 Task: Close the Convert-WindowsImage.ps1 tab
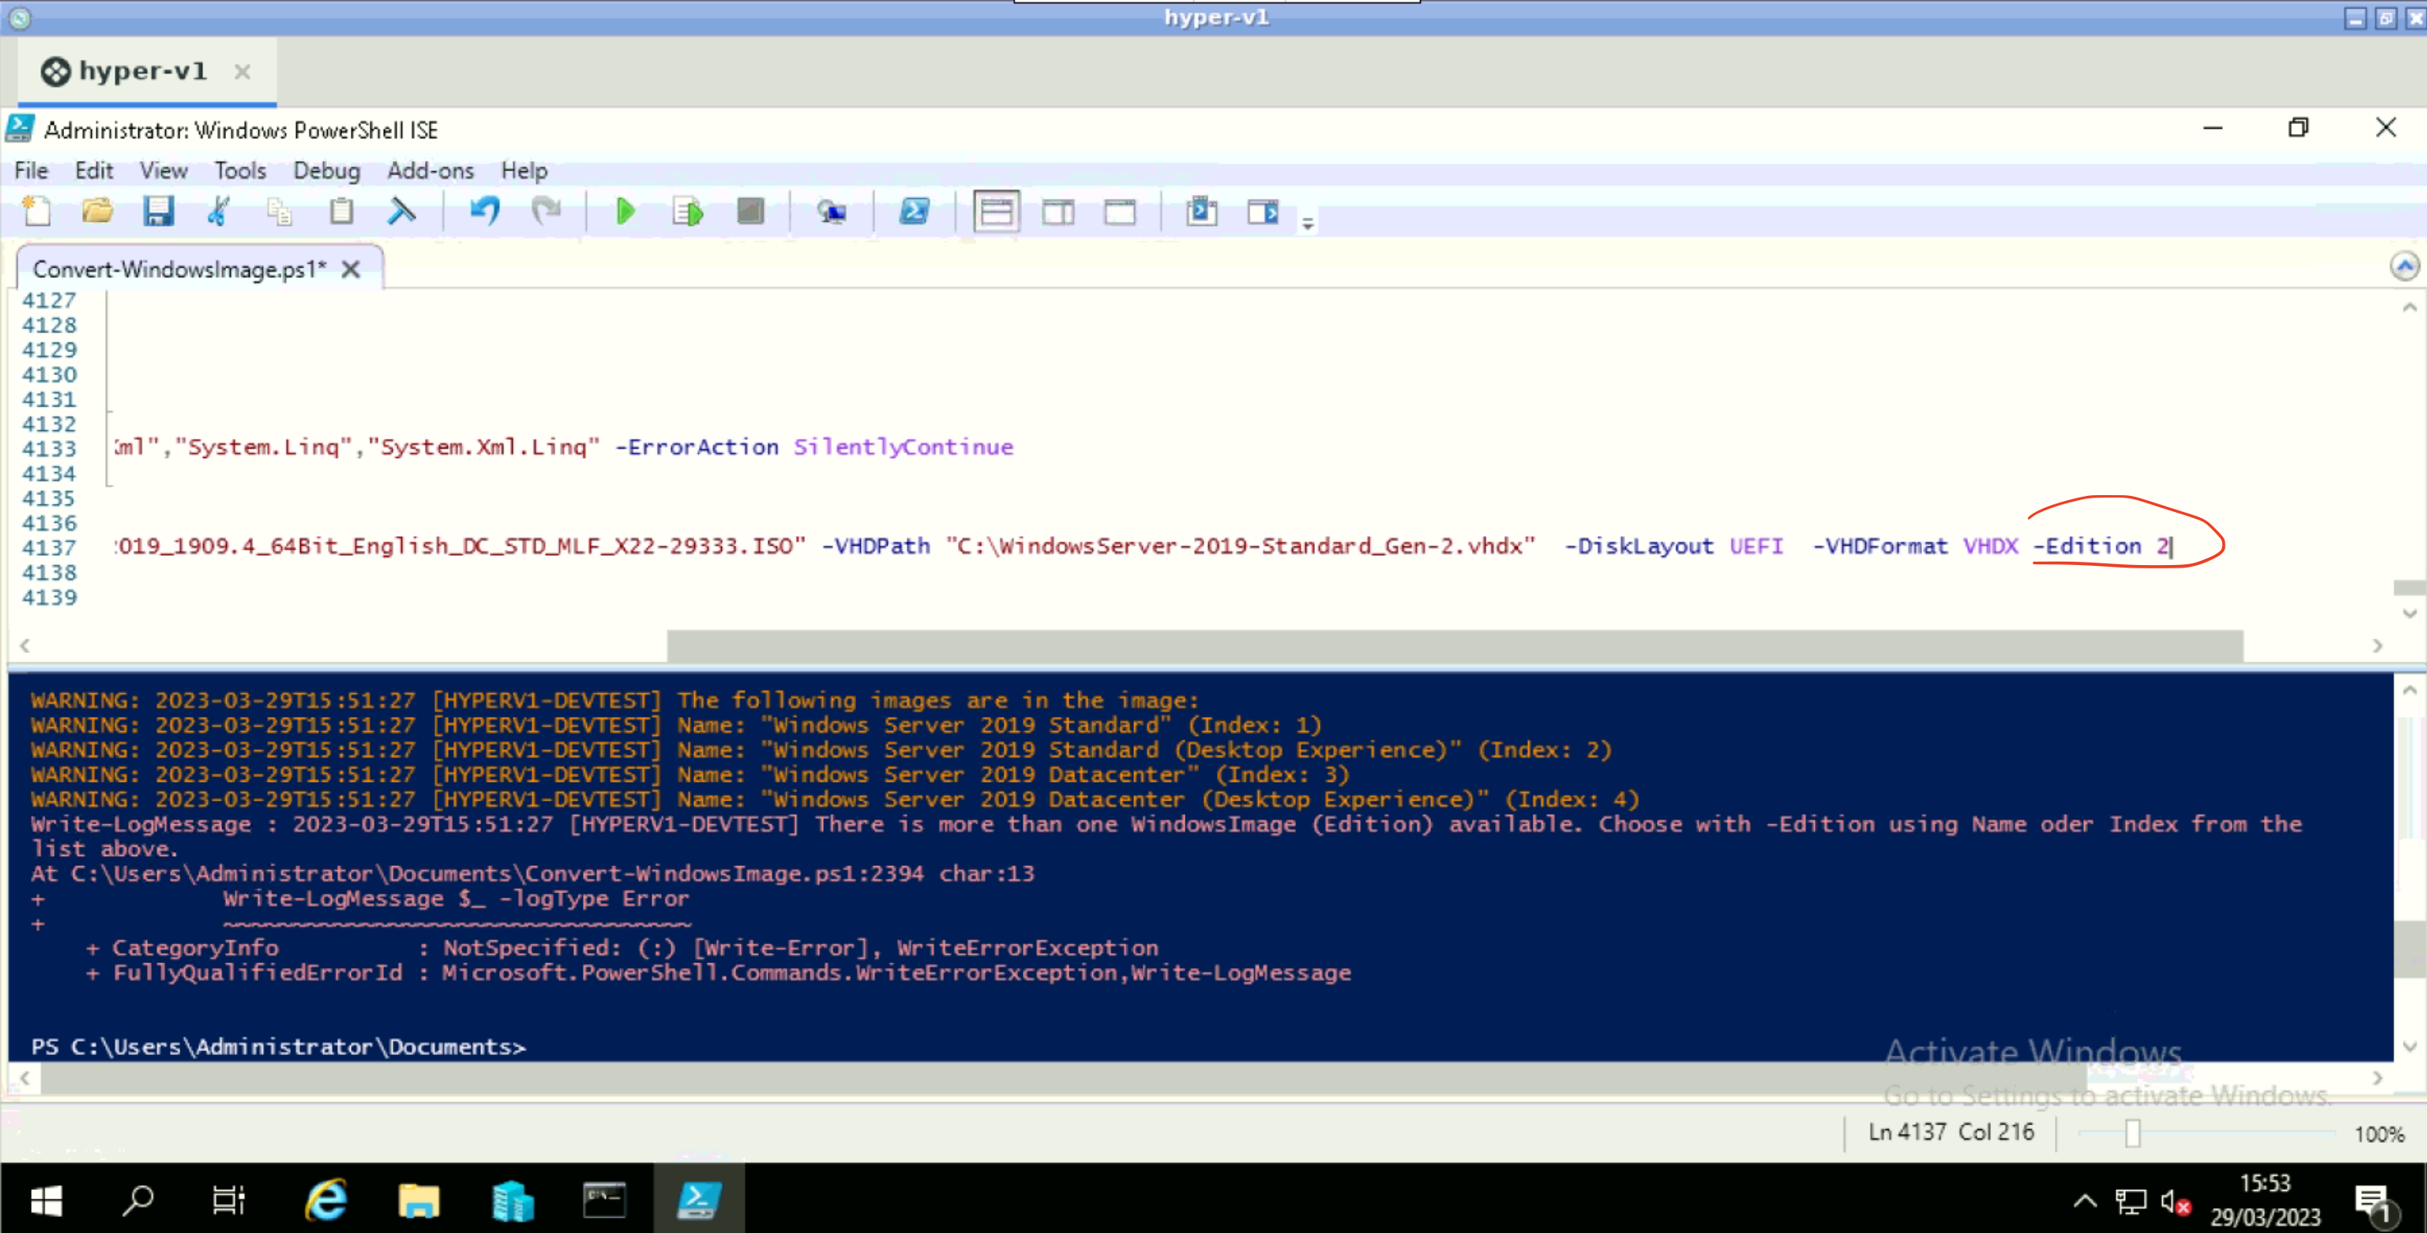(351, 269)
